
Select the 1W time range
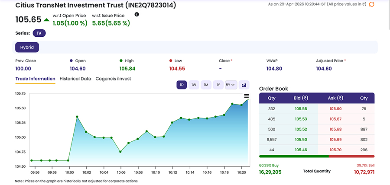point(194,85)
